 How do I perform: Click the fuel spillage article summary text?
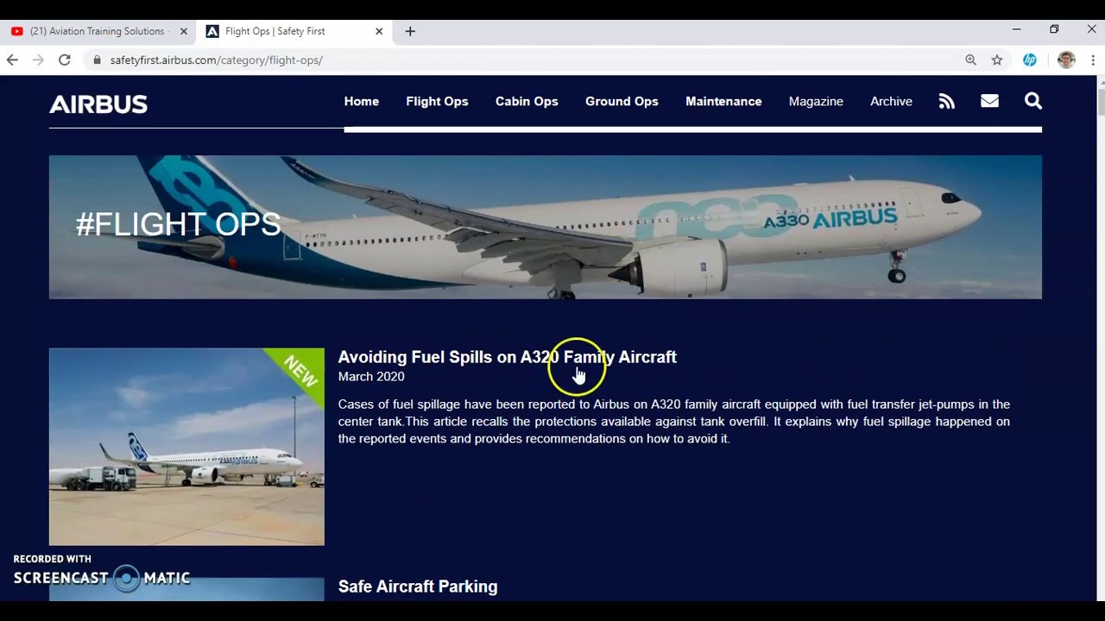pos(673,422)
